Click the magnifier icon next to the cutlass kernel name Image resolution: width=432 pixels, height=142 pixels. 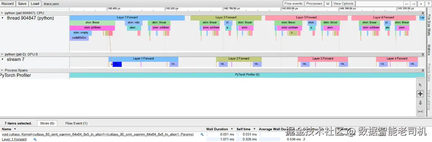point(202,134)
